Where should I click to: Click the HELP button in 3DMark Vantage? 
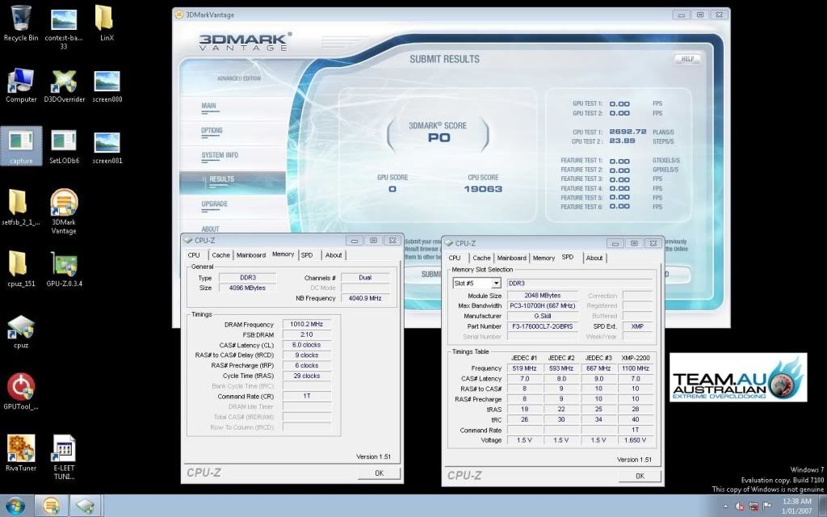click(687, 59)
